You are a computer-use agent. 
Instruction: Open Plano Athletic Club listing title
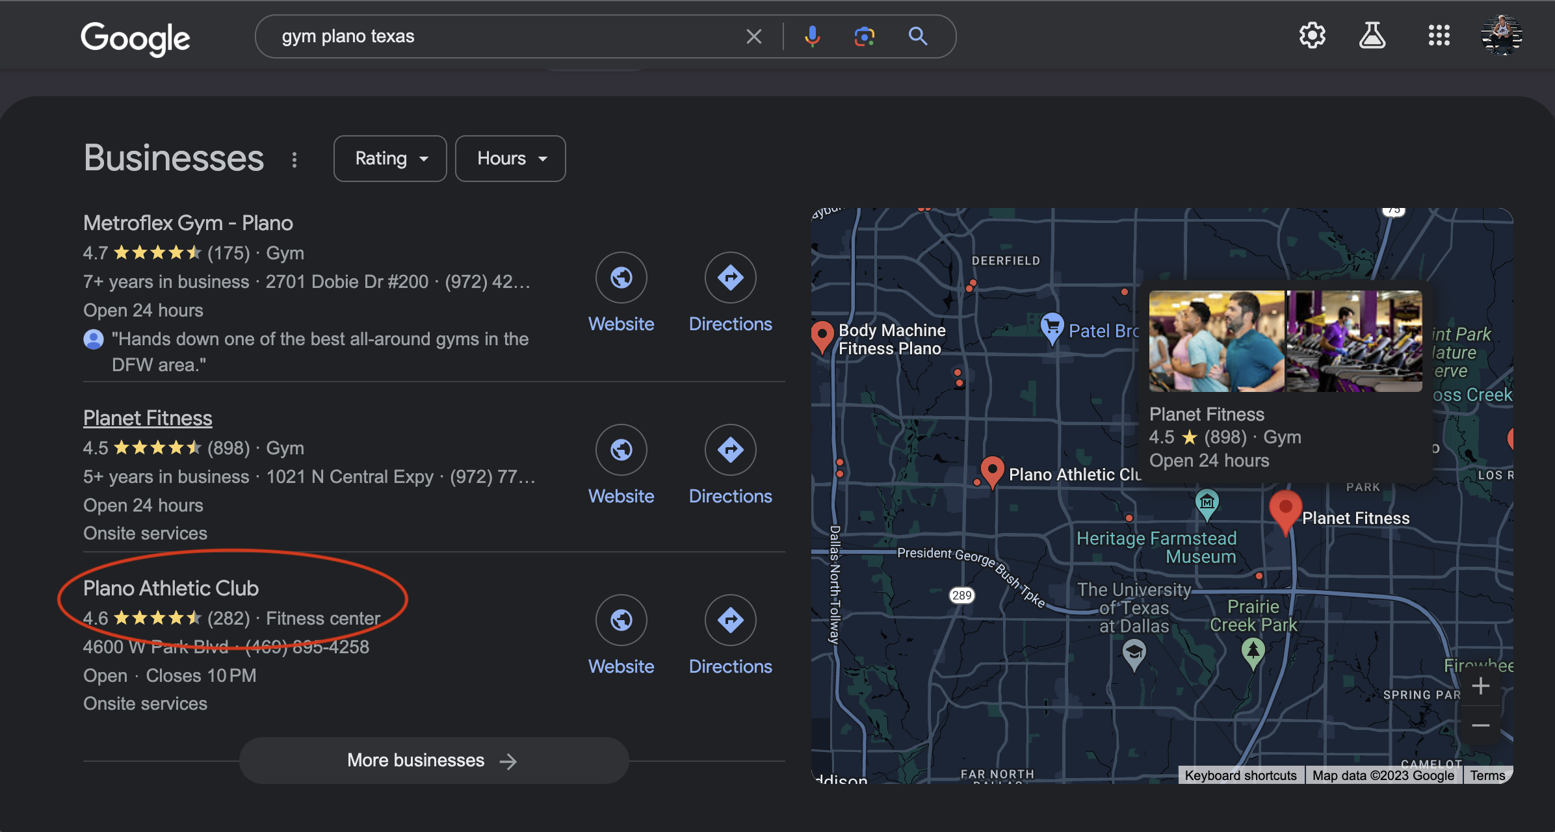coord(171,588)
